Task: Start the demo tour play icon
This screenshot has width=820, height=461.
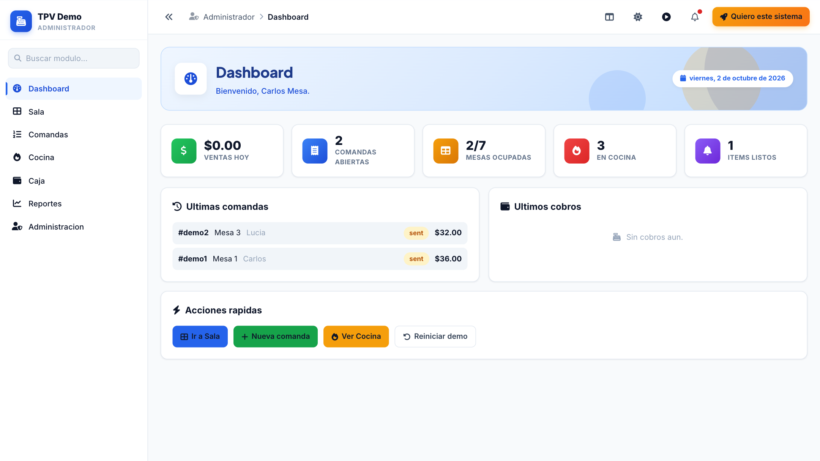Action: click(666, 17)
